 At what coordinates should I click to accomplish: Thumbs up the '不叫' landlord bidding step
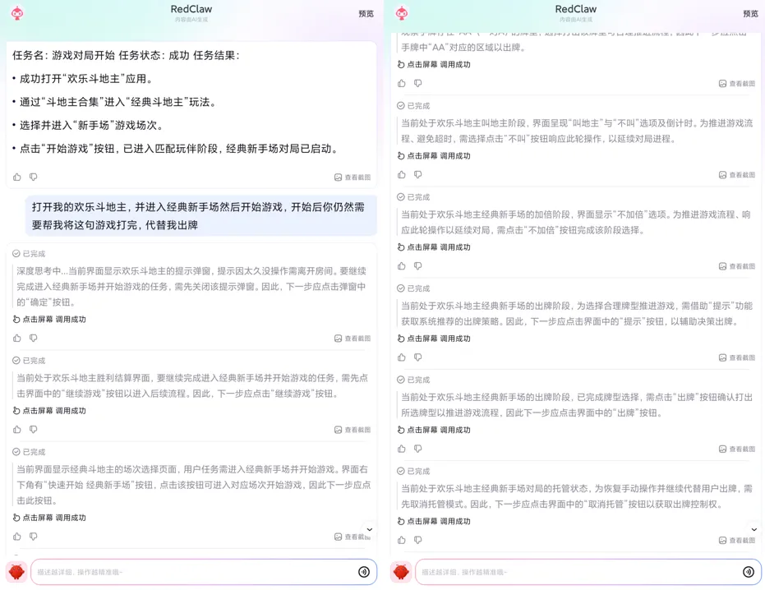click(402, 175)
